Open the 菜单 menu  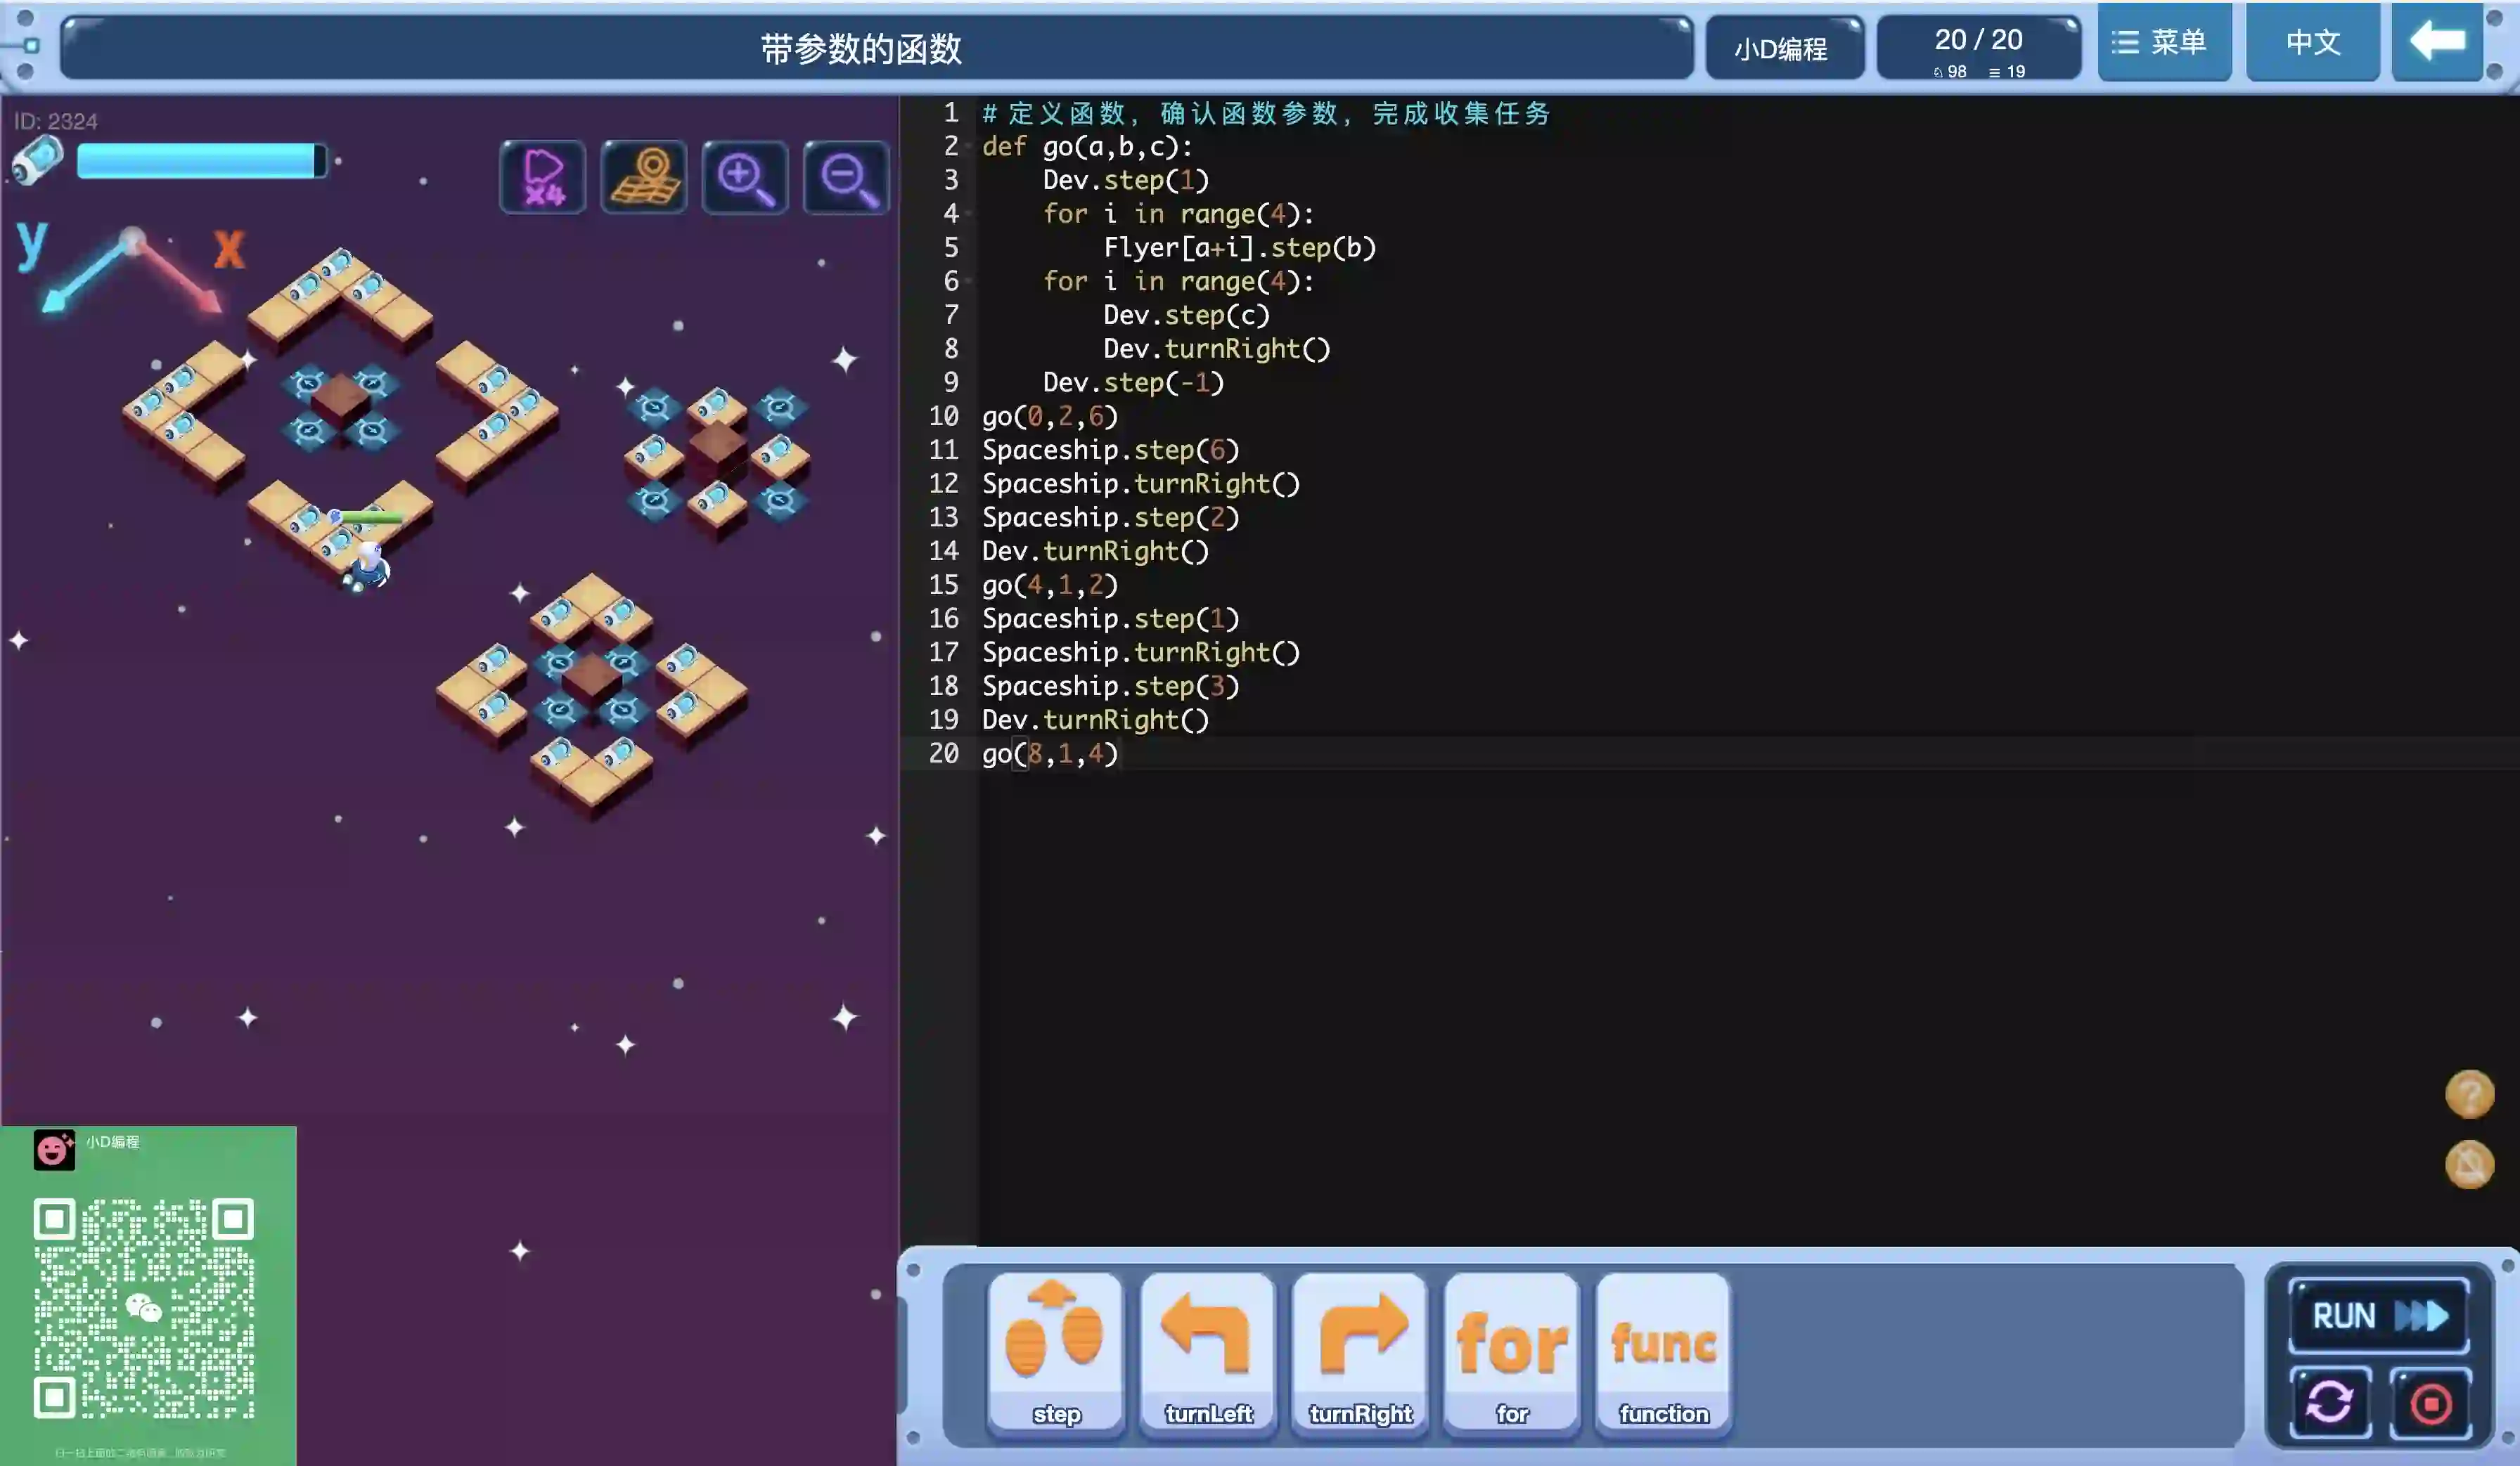2164,42
